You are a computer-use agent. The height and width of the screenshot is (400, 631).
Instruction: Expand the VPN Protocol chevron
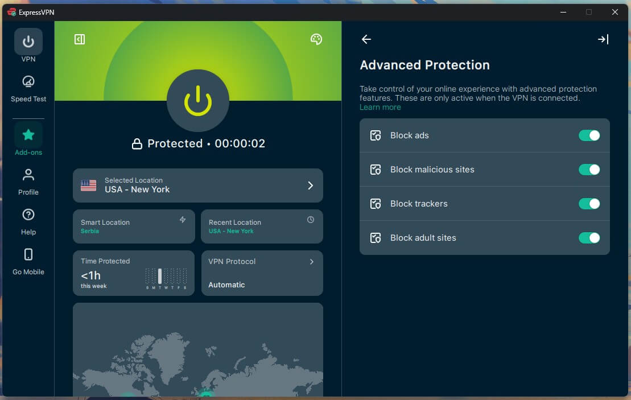click(311, 262)
